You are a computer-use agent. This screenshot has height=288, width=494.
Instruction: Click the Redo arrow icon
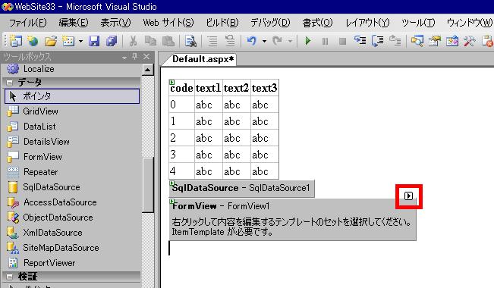[x=278, y=41]
